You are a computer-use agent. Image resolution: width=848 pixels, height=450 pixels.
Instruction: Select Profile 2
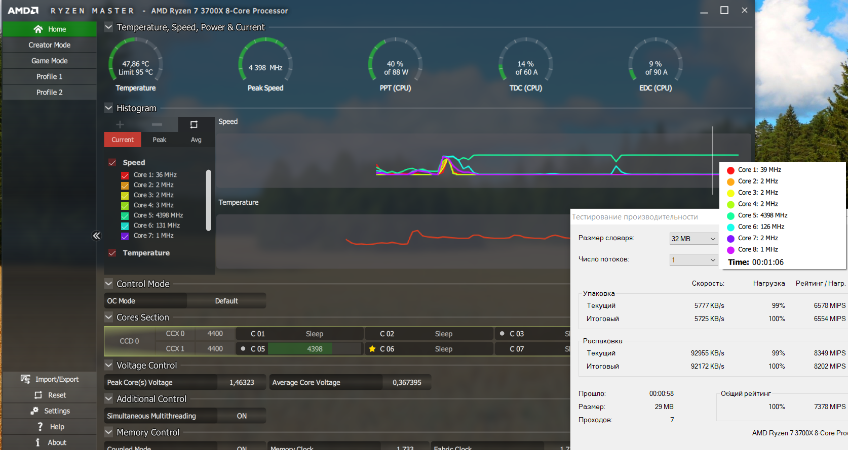49,92
